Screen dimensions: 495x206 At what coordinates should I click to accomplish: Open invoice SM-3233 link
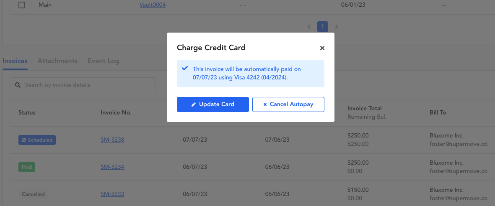[112, 194]
